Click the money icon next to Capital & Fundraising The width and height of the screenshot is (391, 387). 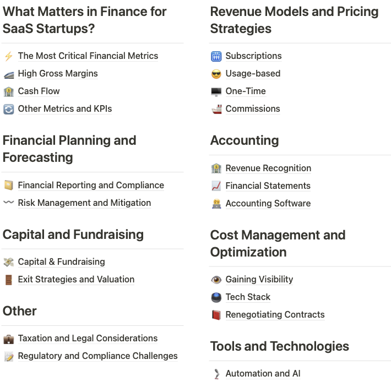[8, 262]
